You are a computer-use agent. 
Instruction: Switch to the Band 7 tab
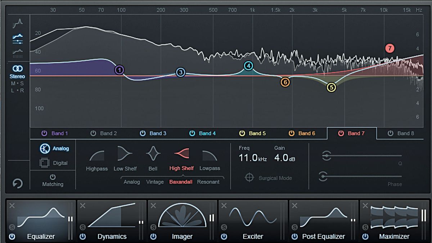point(352,133)
